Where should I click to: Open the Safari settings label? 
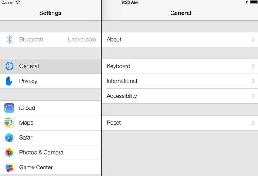click(x=26, y=138)
